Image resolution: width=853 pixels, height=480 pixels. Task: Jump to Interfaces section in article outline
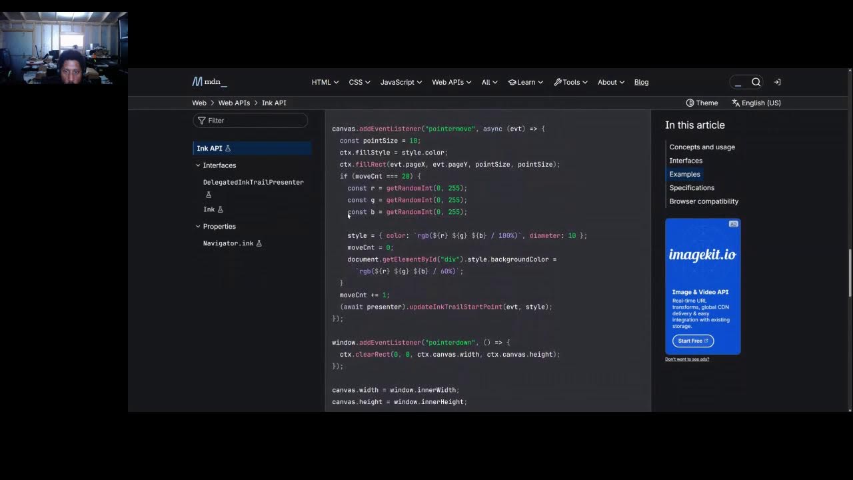click(x=686, y=161)
